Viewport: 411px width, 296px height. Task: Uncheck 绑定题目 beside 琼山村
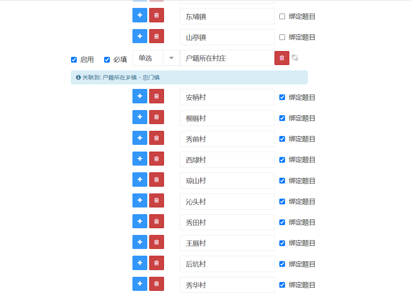(282, 180)
